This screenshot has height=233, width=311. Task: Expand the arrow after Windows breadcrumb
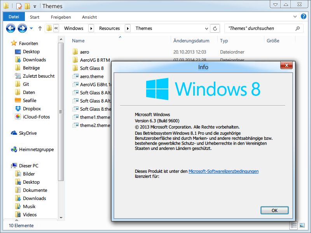pos(91,28)
